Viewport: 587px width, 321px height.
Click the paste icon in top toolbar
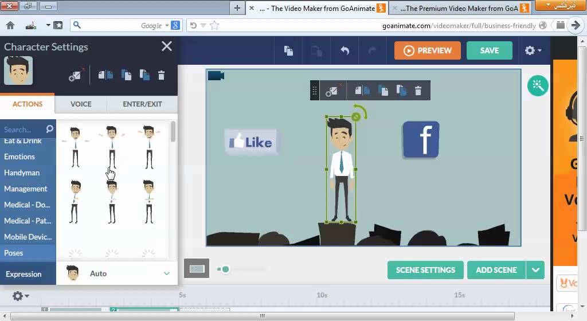click(316, 50)
